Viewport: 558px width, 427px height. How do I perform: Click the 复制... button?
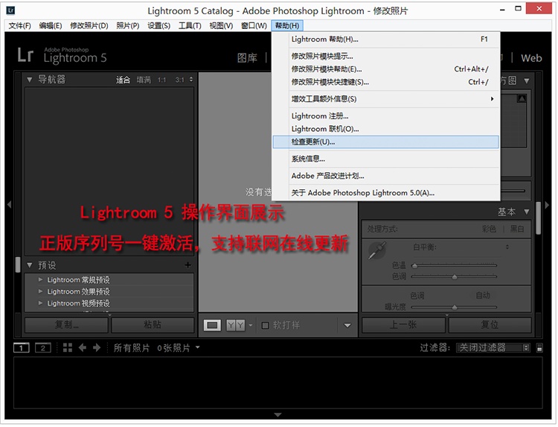coord(66,325)
